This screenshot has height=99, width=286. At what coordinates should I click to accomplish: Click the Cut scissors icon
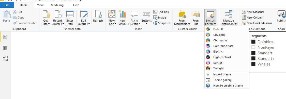click(15, 12)
